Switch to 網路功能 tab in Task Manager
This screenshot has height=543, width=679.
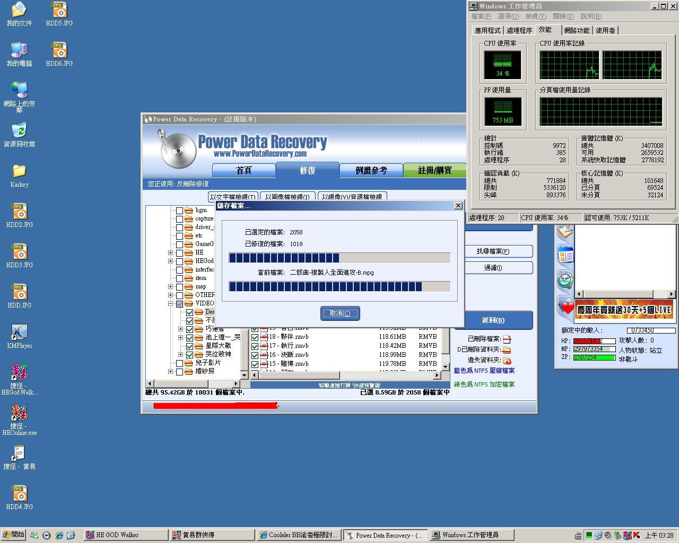[x=577, y=31]
